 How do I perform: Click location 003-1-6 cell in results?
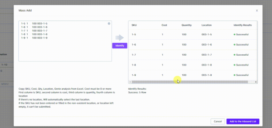coord(207,45)
